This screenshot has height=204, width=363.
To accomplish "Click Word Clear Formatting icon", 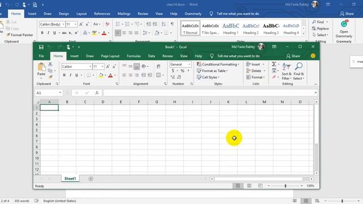I will (x=107, y=24).
